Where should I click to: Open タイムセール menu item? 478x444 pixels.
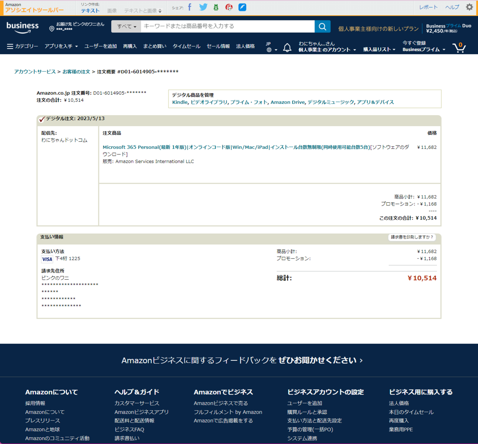[x=186, y=46]
